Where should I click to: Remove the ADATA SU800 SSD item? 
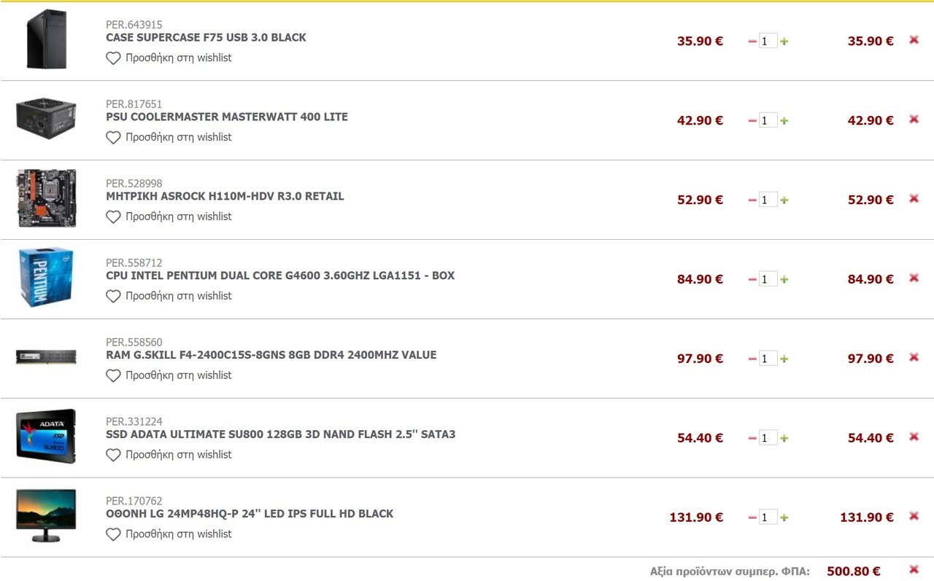click(914, 437)
